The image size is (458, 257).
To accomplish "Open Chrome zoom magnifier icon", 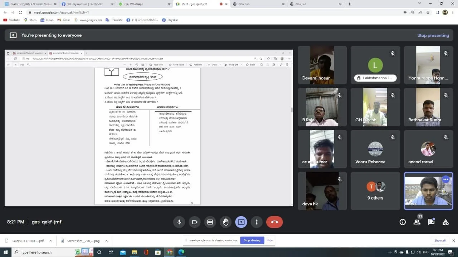I will (412, 12).
